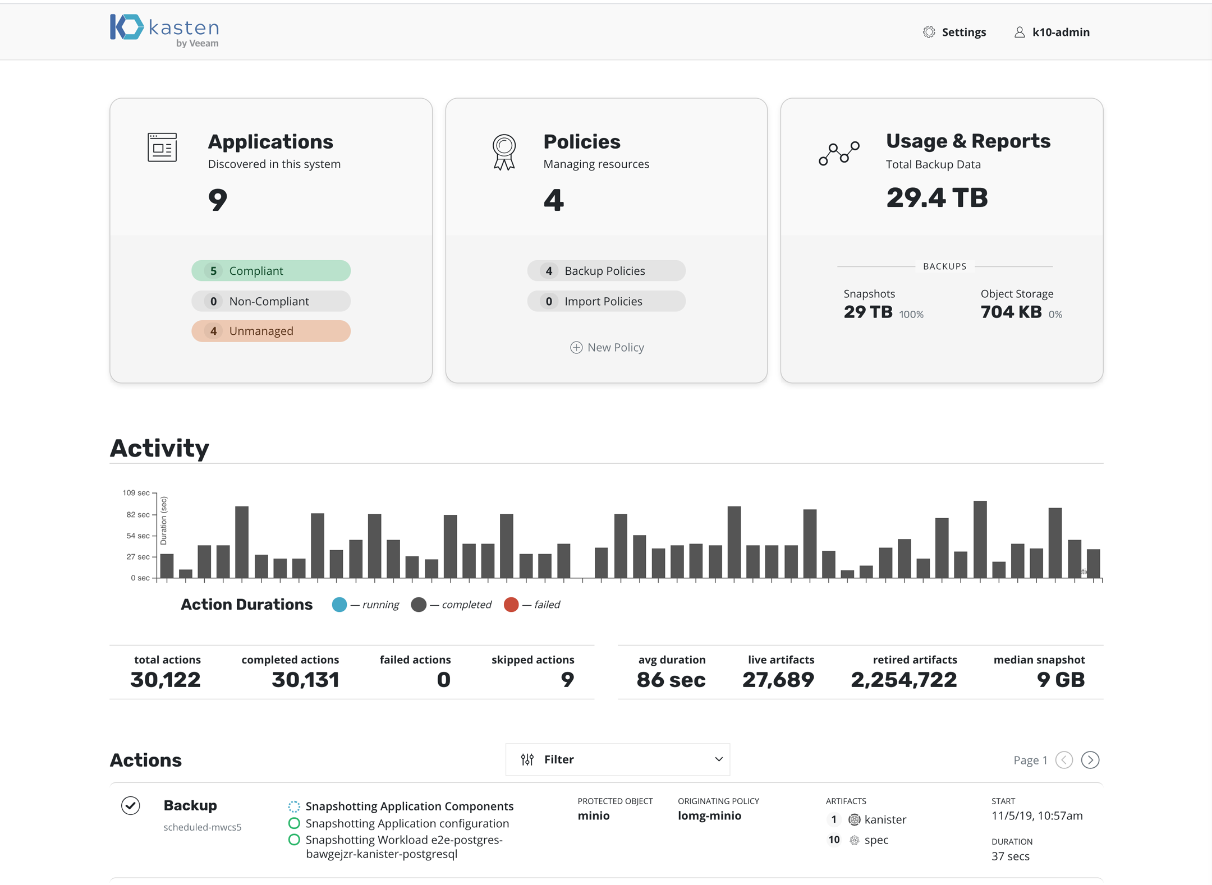The height and width of the screenshot is (885, 1212).
Task: Toggle the completed legend gray swatch
Action: 418,605
